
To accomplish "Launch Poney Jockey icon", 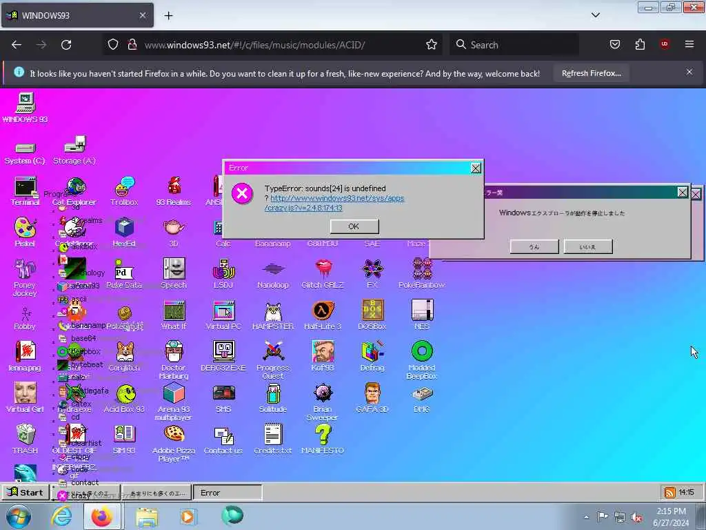I will point(26,269).
